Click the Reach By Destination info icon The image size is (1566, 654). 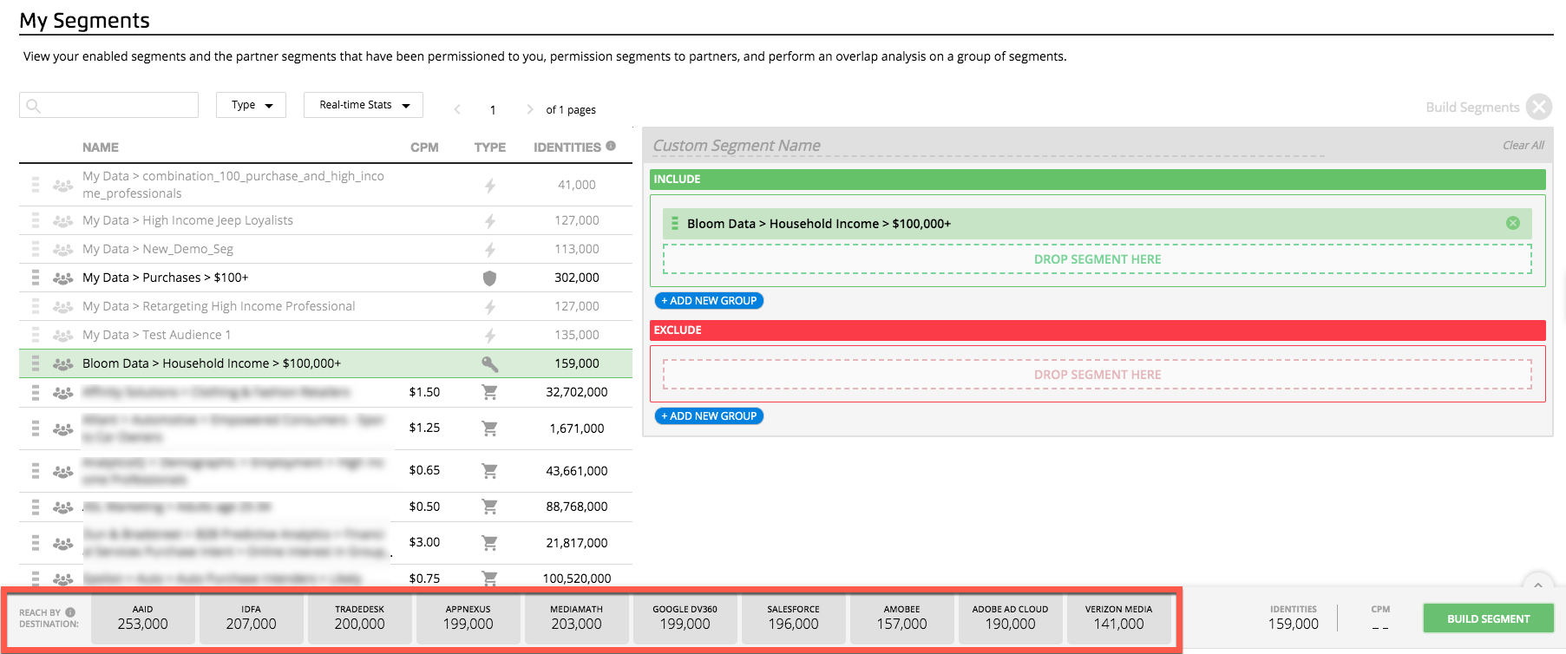pyautogui.click(x=70, y=611)
